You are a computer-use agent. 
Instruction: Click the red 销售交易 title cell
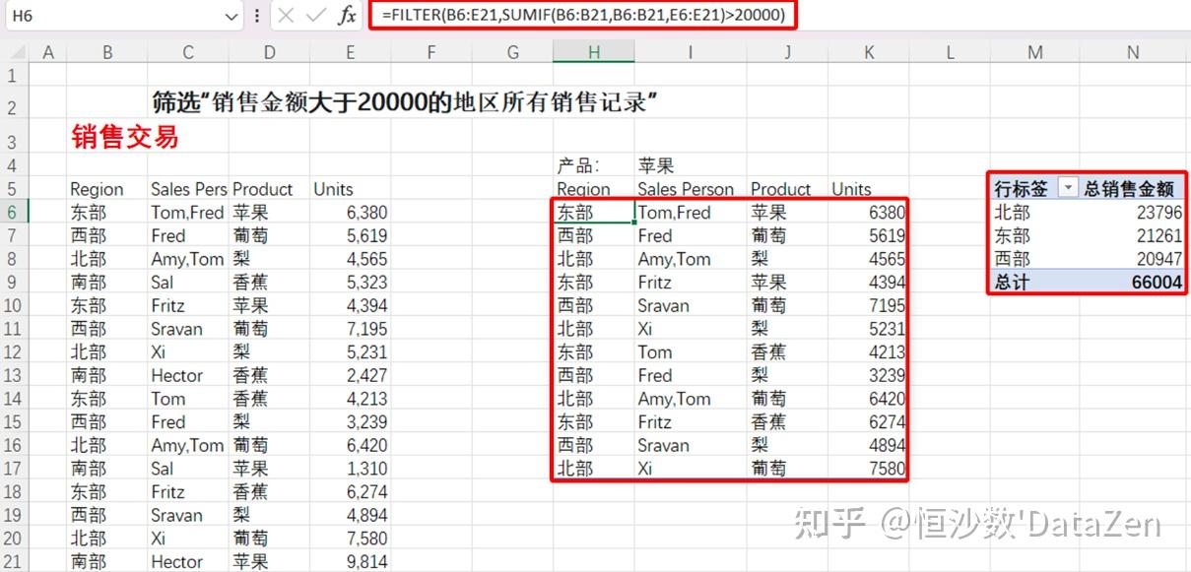pos(125,137)
